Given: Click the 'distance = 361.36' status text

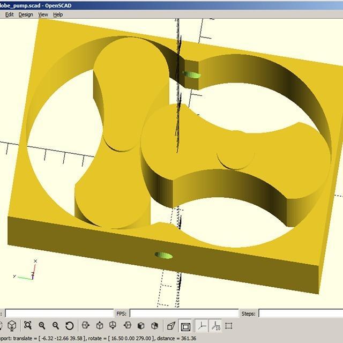Looking at the screenshot, I should [176, 338].
